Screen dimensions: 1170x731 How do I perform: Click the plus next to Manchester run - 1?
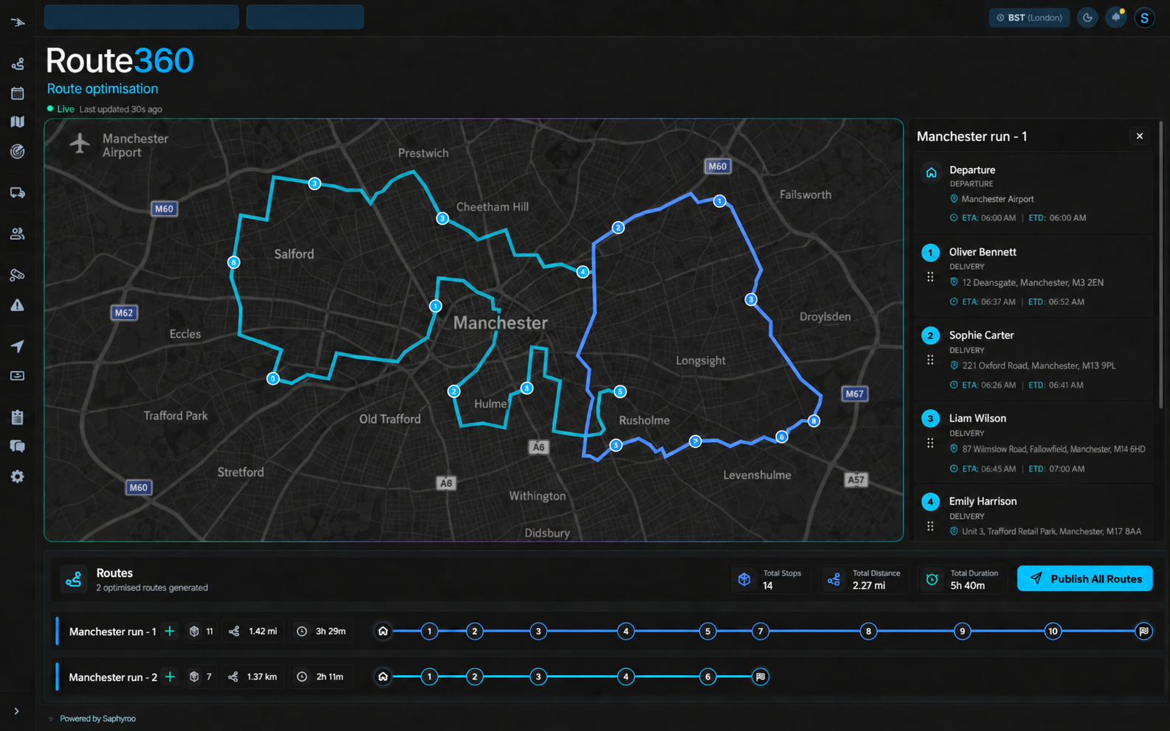[170, 632]
